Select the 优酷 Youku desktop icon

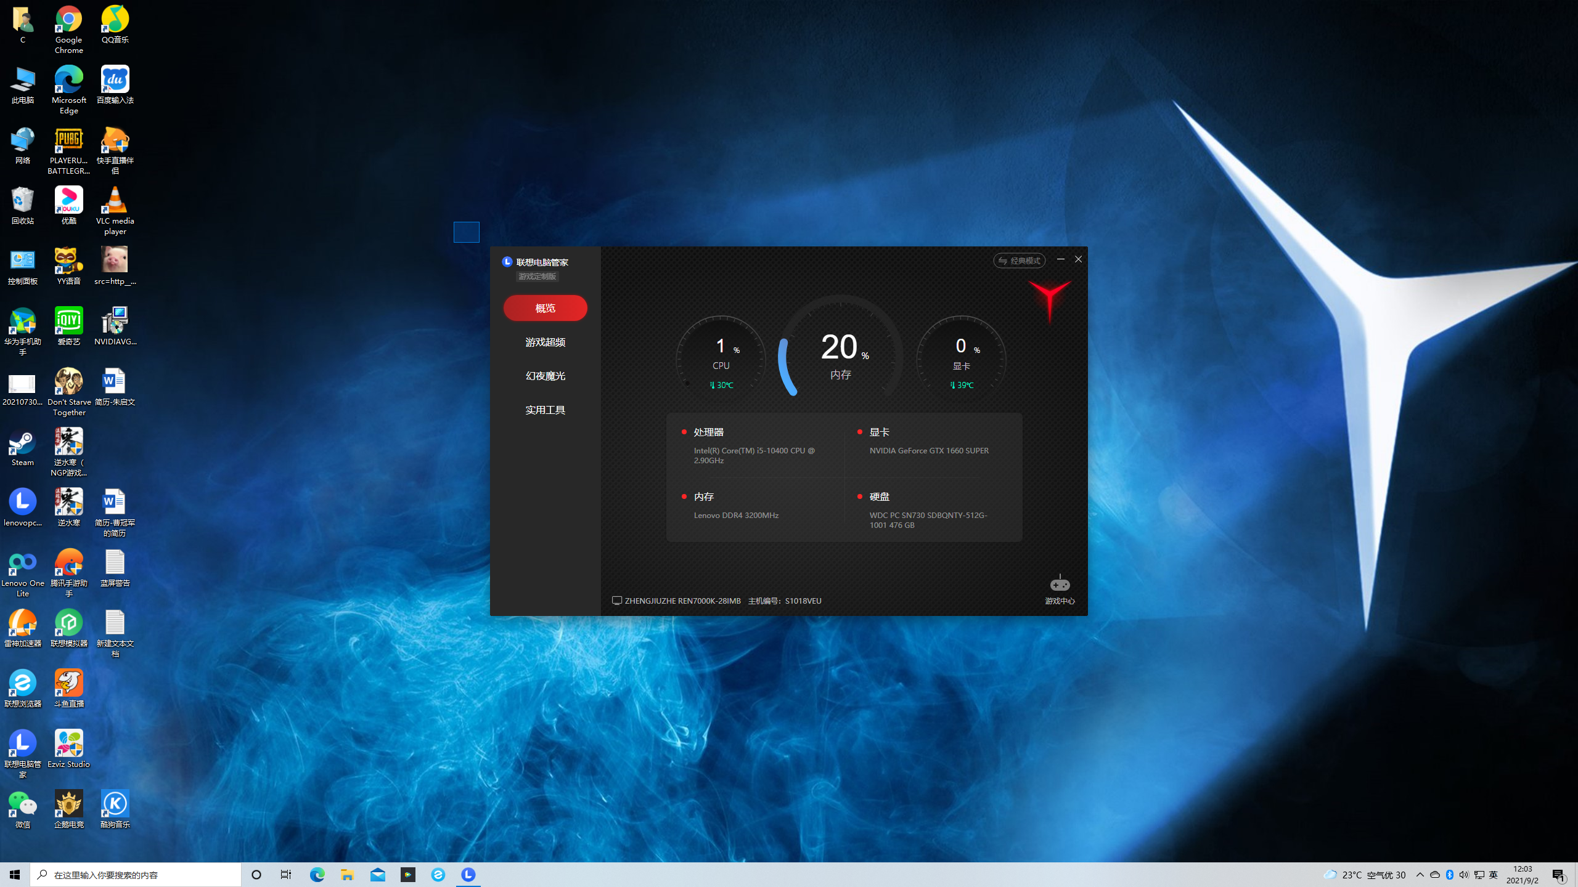point(68,205)
